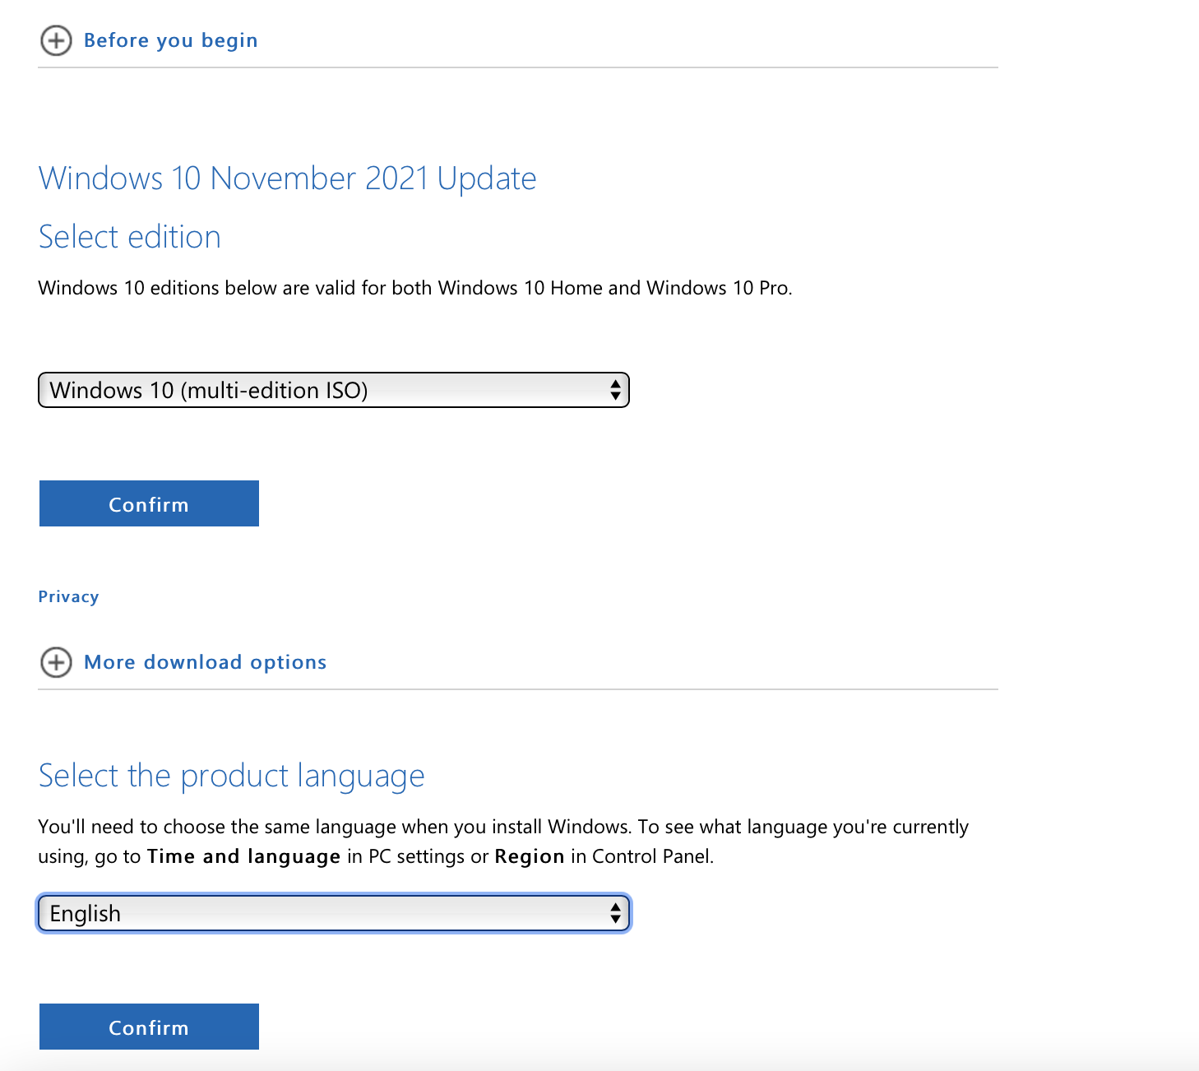
Task: Open the product language dropdown showing English
Action: [334, 913]
